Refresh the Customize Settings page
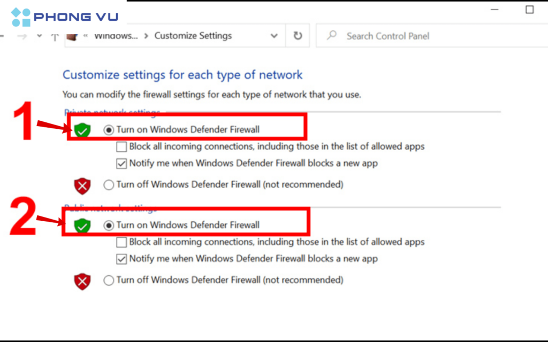Image resolution: width=548 pixels, height=342 pixels. pyautogui.click(x=297, y=36)
